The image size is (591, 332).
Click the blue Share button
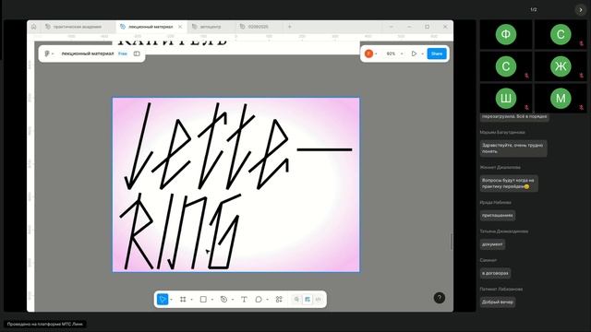(437, 53)
